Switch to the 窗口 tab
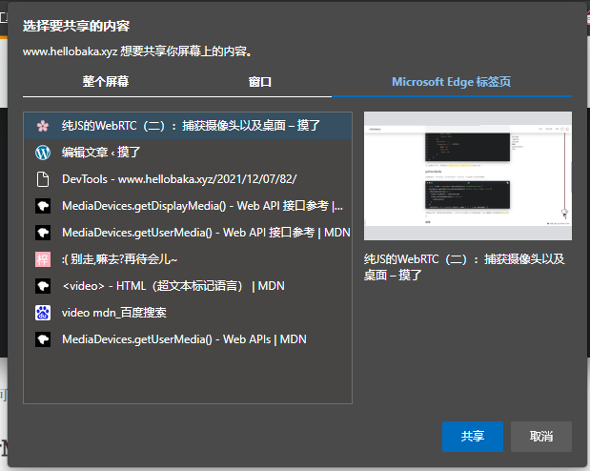Viewport: 590px width, 471px height. [x=260, y=82]
